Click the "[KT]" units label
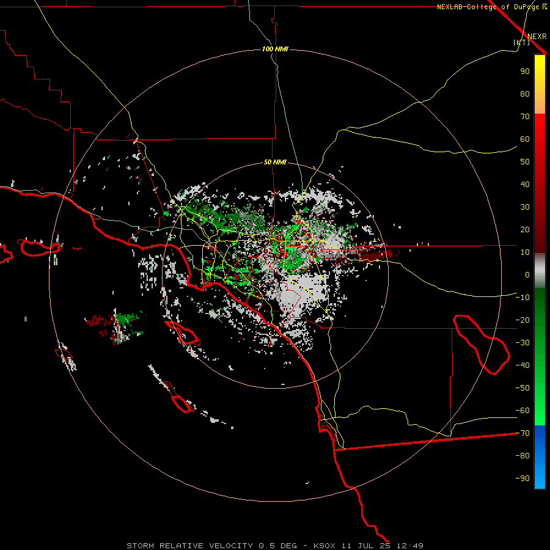Image resolution: width=550 pixels, height=550 pixels. [522, 42]
